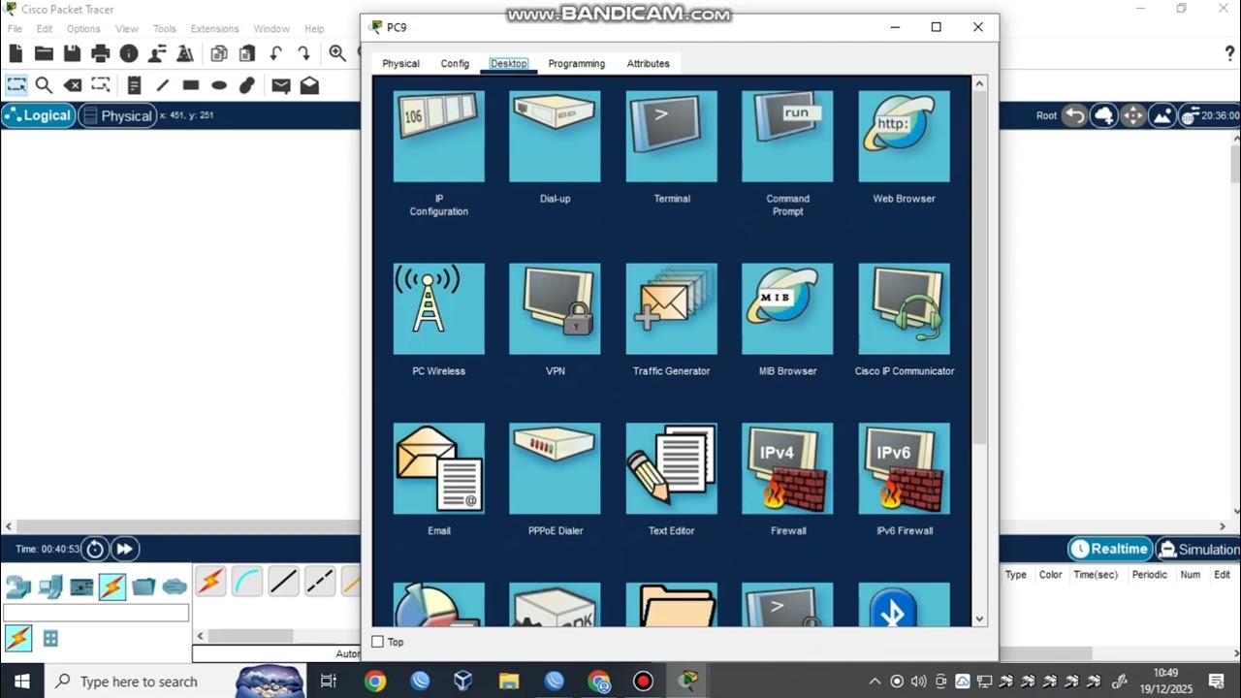This screenshot has width=1241, height=698.
Task: Select the Desktop tab of PC9
Action: pyautogui.click(x=509, y=64)
